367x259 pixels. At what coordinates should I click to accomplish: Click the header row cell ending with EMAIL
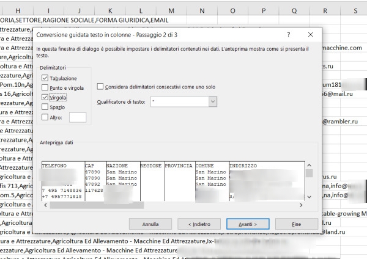coord(84,20)
